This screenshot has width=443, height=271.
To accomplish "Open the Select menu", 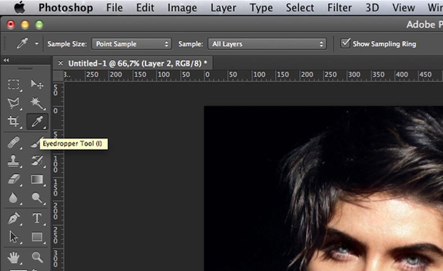I will click(300, 8).
